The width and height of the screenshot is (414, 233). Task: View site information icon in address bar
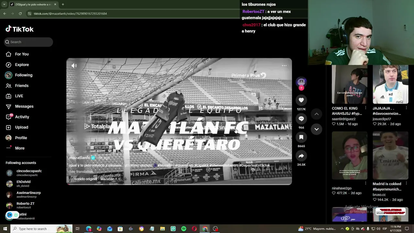tap(29, 14)
